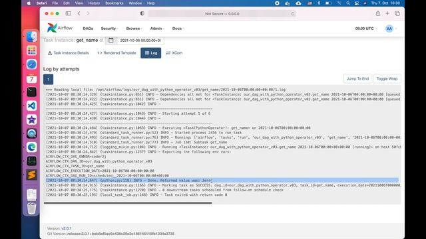
Task: Open the 08:30 UTC timezone dropdown
Action: coord(366,29)
